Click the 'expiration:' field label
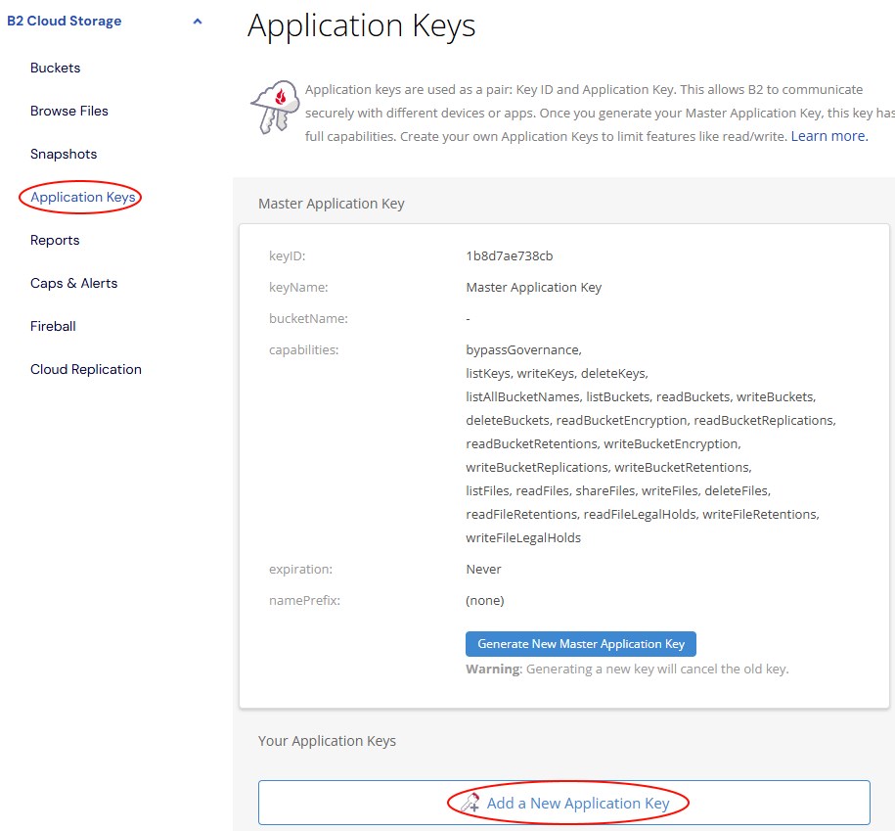The image size is (895, 831). 301,570
